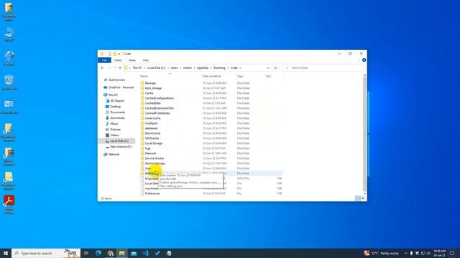Click 'AppData' in the address breadcrumb
Viewport: 460px width, 258px height.
tap(203, 68)
